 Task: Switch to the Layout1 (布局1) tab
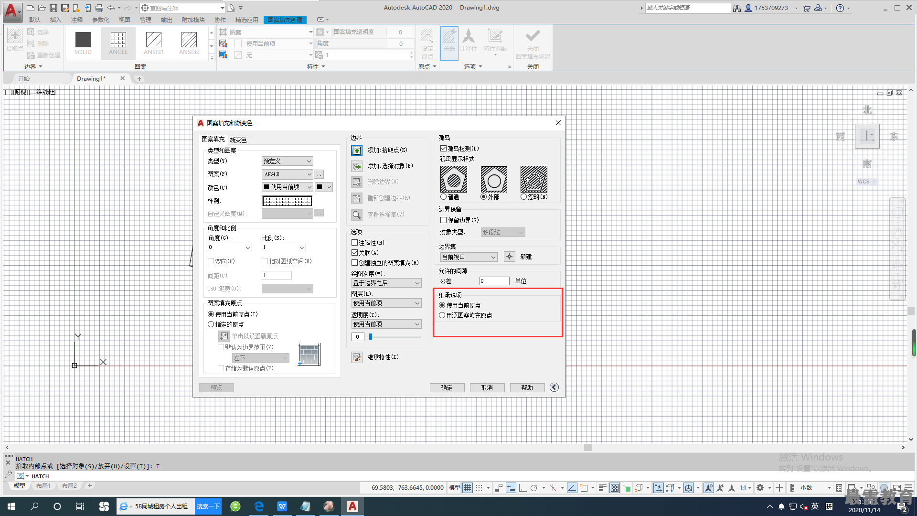pos(43,486)
